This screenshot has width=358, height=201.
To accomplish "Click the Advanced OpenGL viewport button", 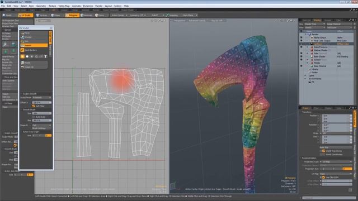I will click(x=197, y=21).
